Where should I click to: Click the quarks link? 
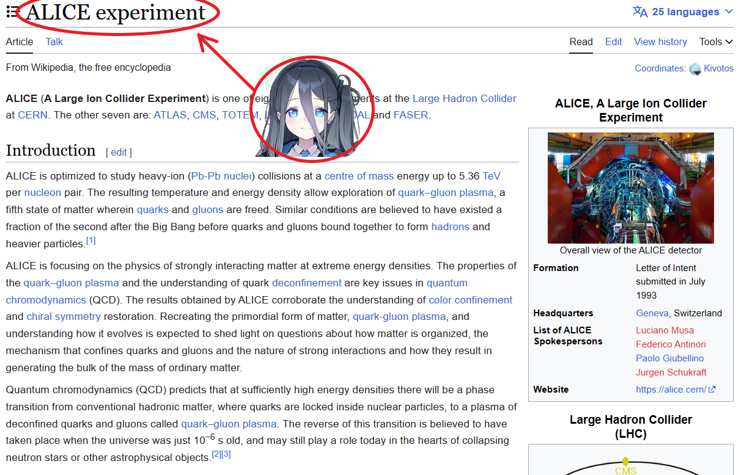pyautogui.click(x=153, y=209)
